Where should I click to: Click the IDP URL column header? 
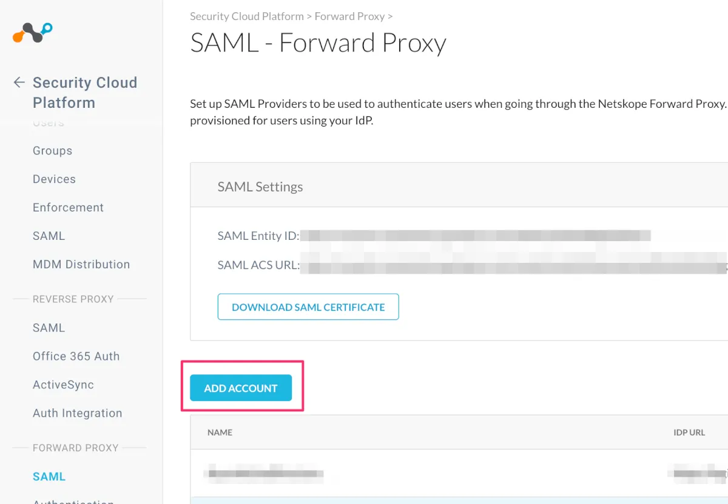[689, 433]
